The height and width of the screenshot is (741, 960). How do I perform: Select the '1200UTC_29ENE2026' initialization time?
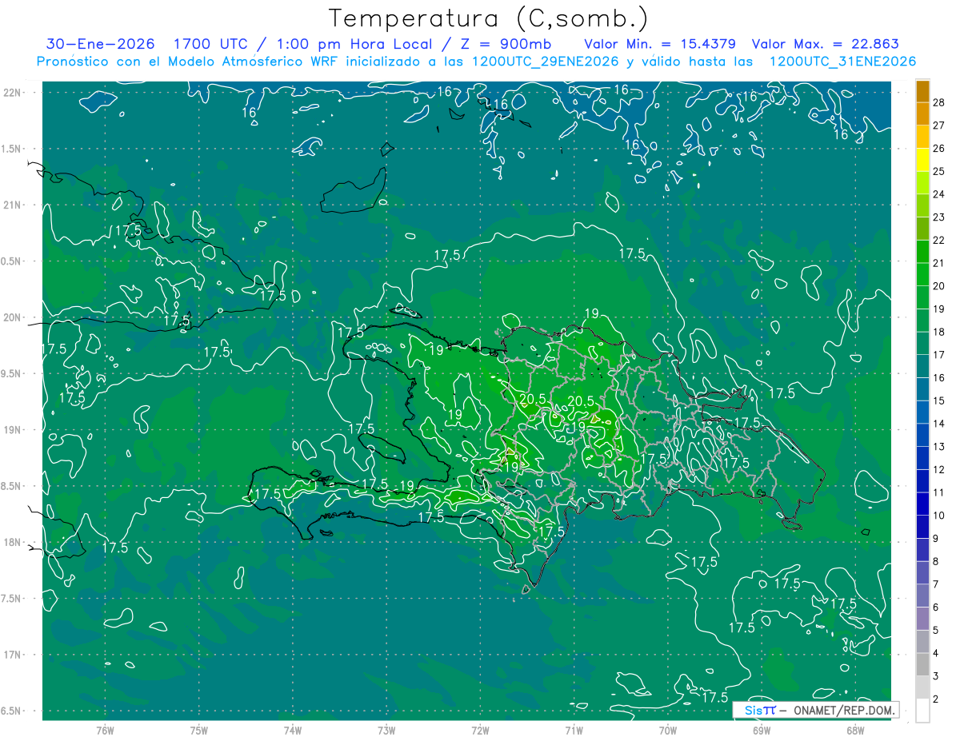coord(545,62)
